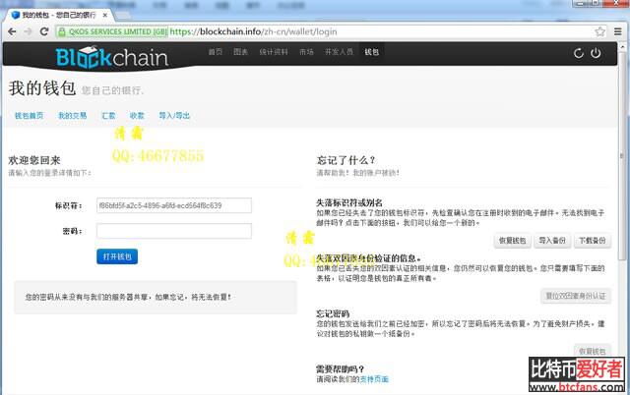Click the Blockchain logo
The width and height of the screenshot is (630, 395).
click(x=111, y=57)
